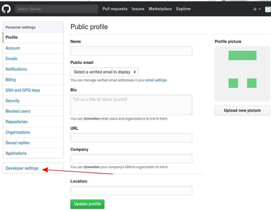
Task: Open the user avatar menu
Action: pyautogui.click(x=268, y=9)
